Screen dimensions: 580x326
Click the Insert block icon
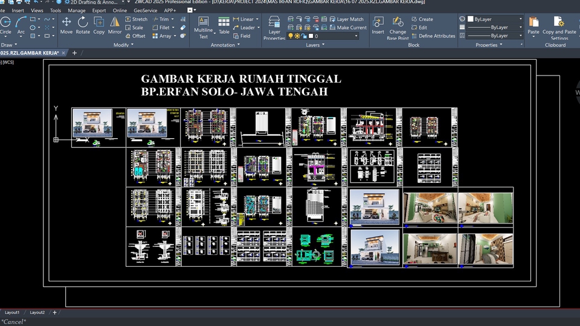click(x=378, y=25)
